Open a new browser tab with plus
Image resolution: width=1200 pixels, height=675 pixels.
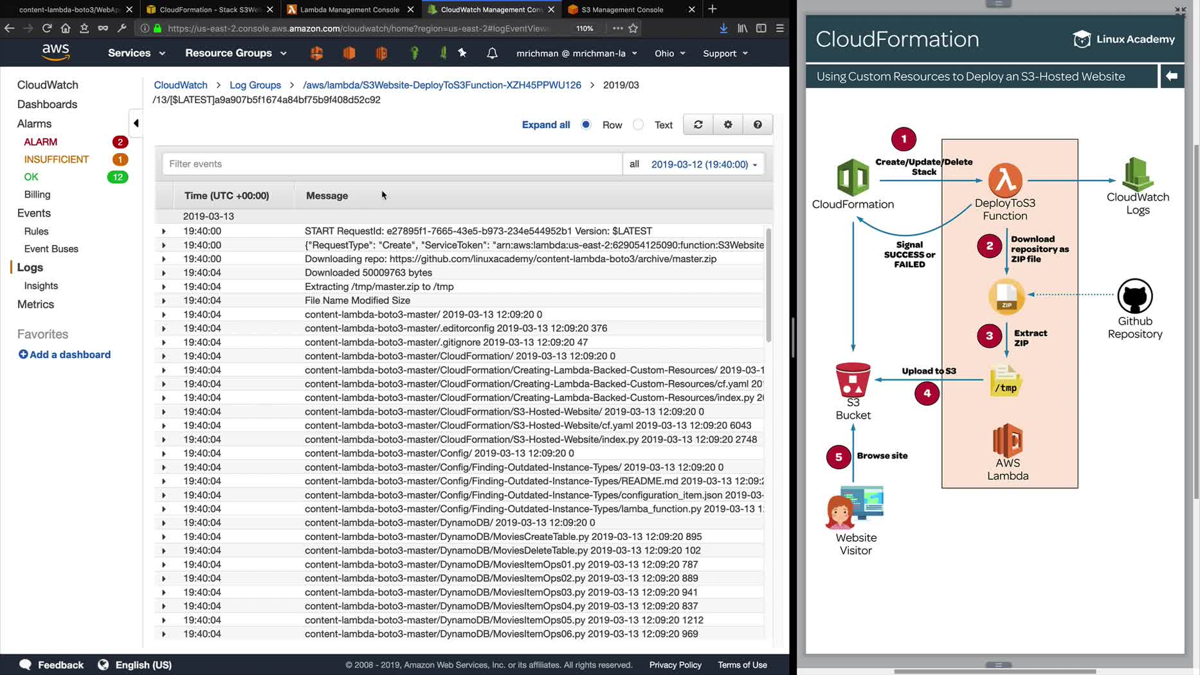tap(712, 9)
